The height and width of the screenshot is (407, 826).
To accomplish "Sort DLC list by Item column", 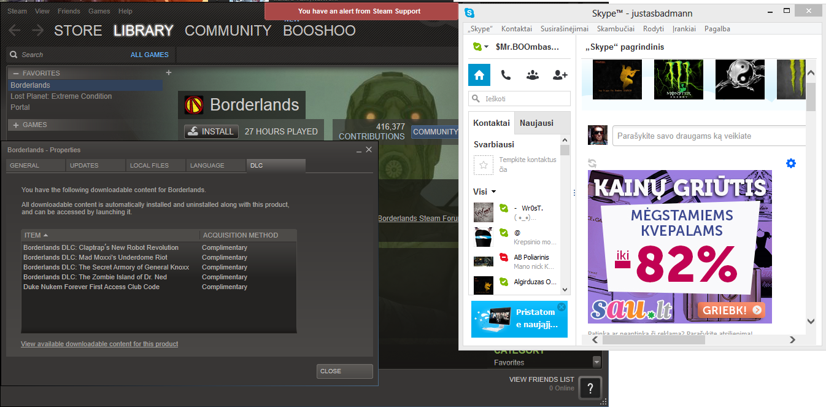I will tap(110, 235).
